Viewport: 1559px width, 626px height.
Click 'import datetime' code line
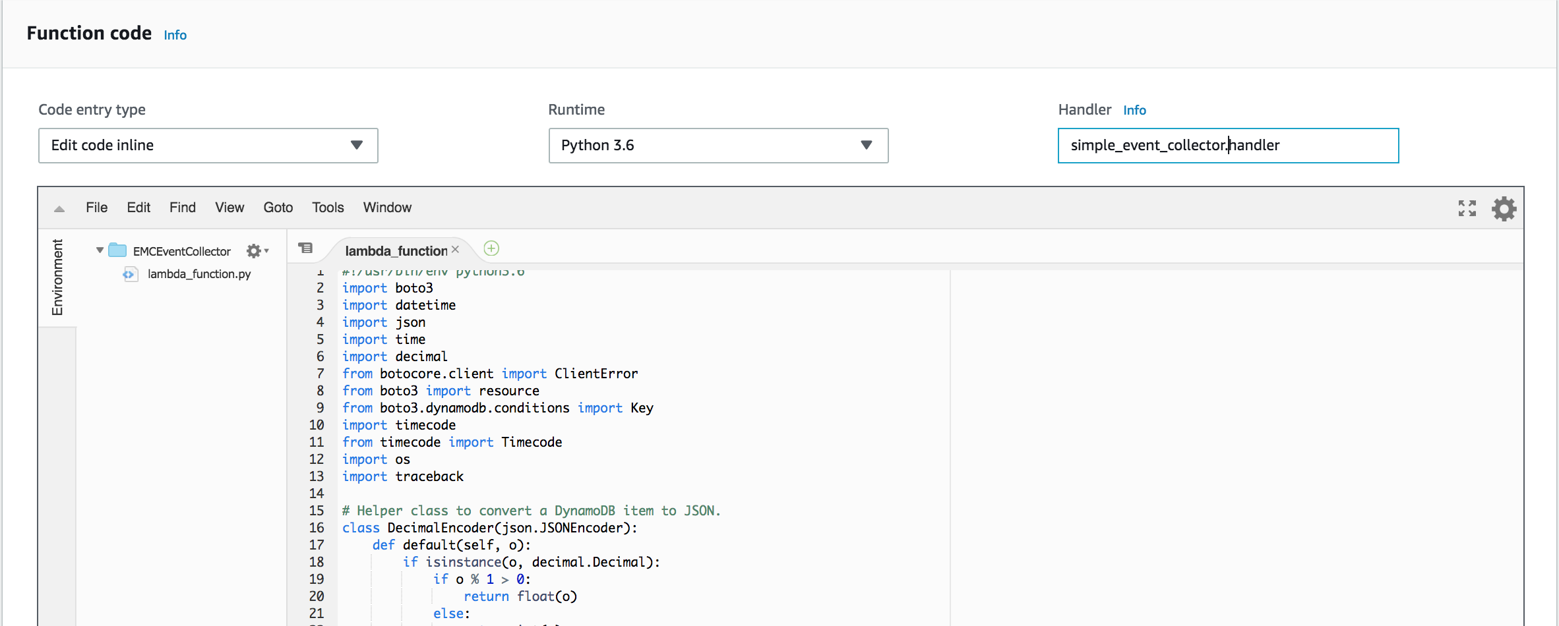(399, 305)
